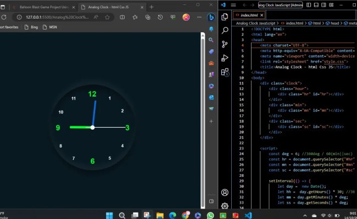The image size is (357, 219).
Task: Open the Edge Favorites panel
Action: click(135, 18)
